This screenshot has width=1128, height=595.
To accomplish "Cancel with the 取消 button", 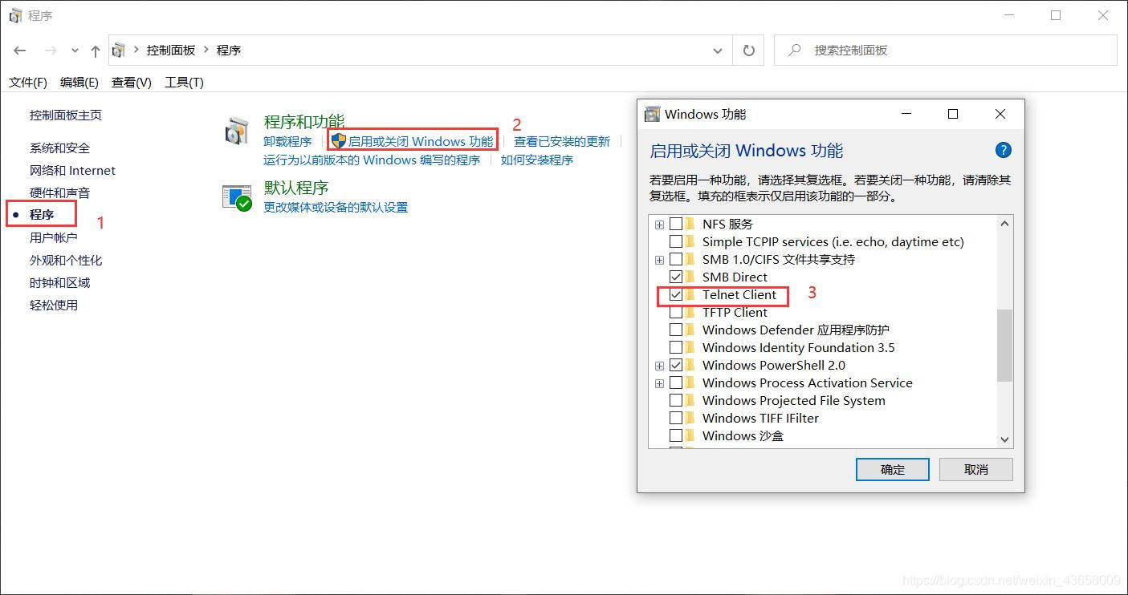I will [975, 469].
